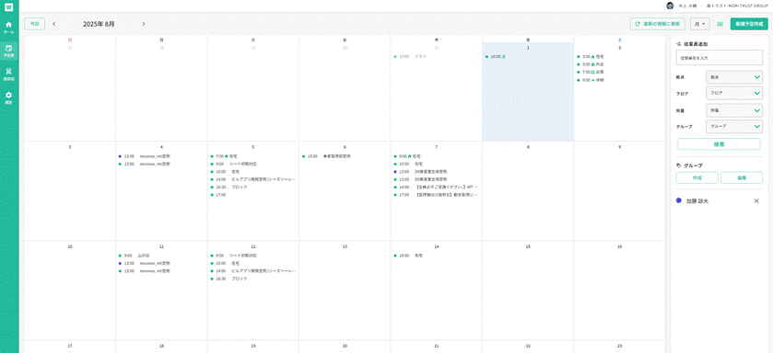This screenshot has height=353, width=773.
Task: Remove 加藤 諒大 with the X icon
Action: [756, 201]
